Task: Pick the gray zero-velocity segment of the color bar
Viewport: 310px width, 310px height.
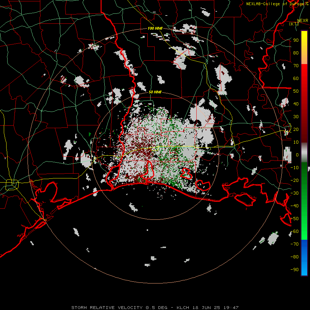Action: [x=304, y=153]
